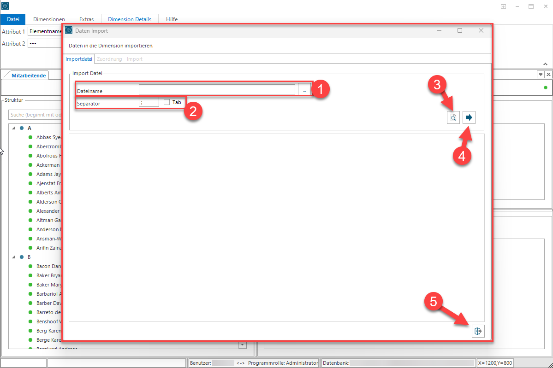Viewport: 553px width, 368px height.
Task: Minimize the Daten Import dialog
Action: [x=439, y=31]
